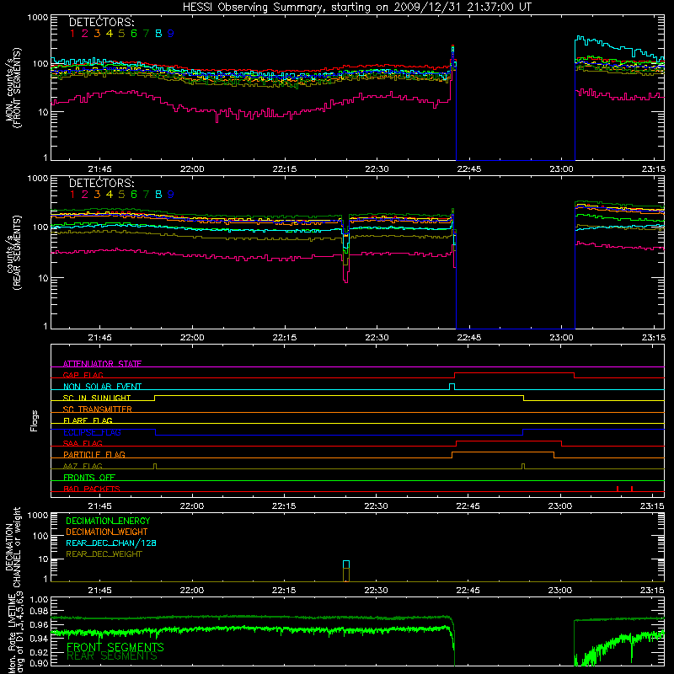Click the HESSI Observing Summary title text
The width and height of the screenshot is (674, 674).
click(356, 7)
